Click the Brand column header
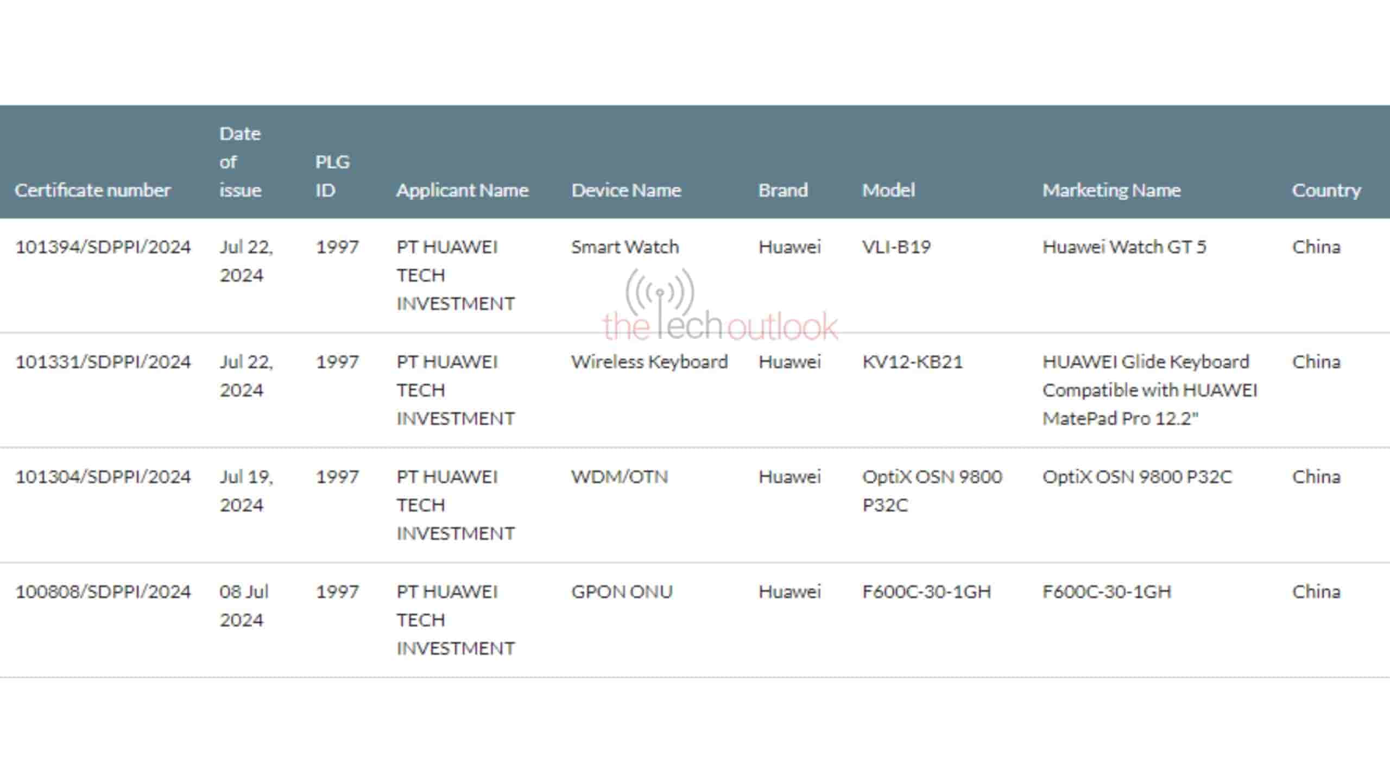This screenshot has width=1390, height=782. [783, 190]
